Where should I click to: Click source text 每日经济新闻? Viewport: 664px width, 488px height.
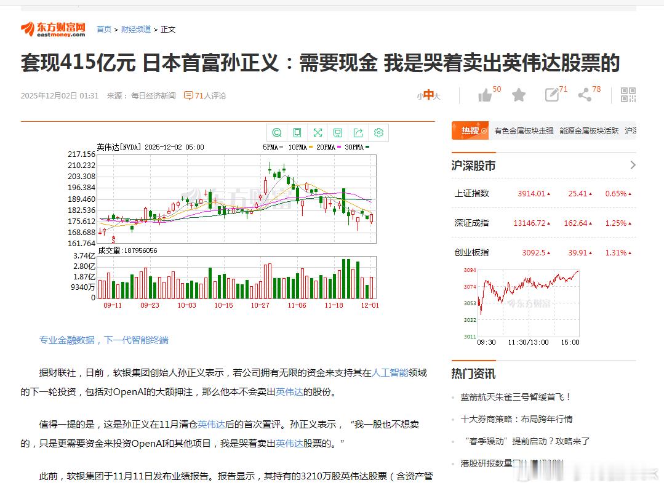pyautogui.click(x=153, y=96)
